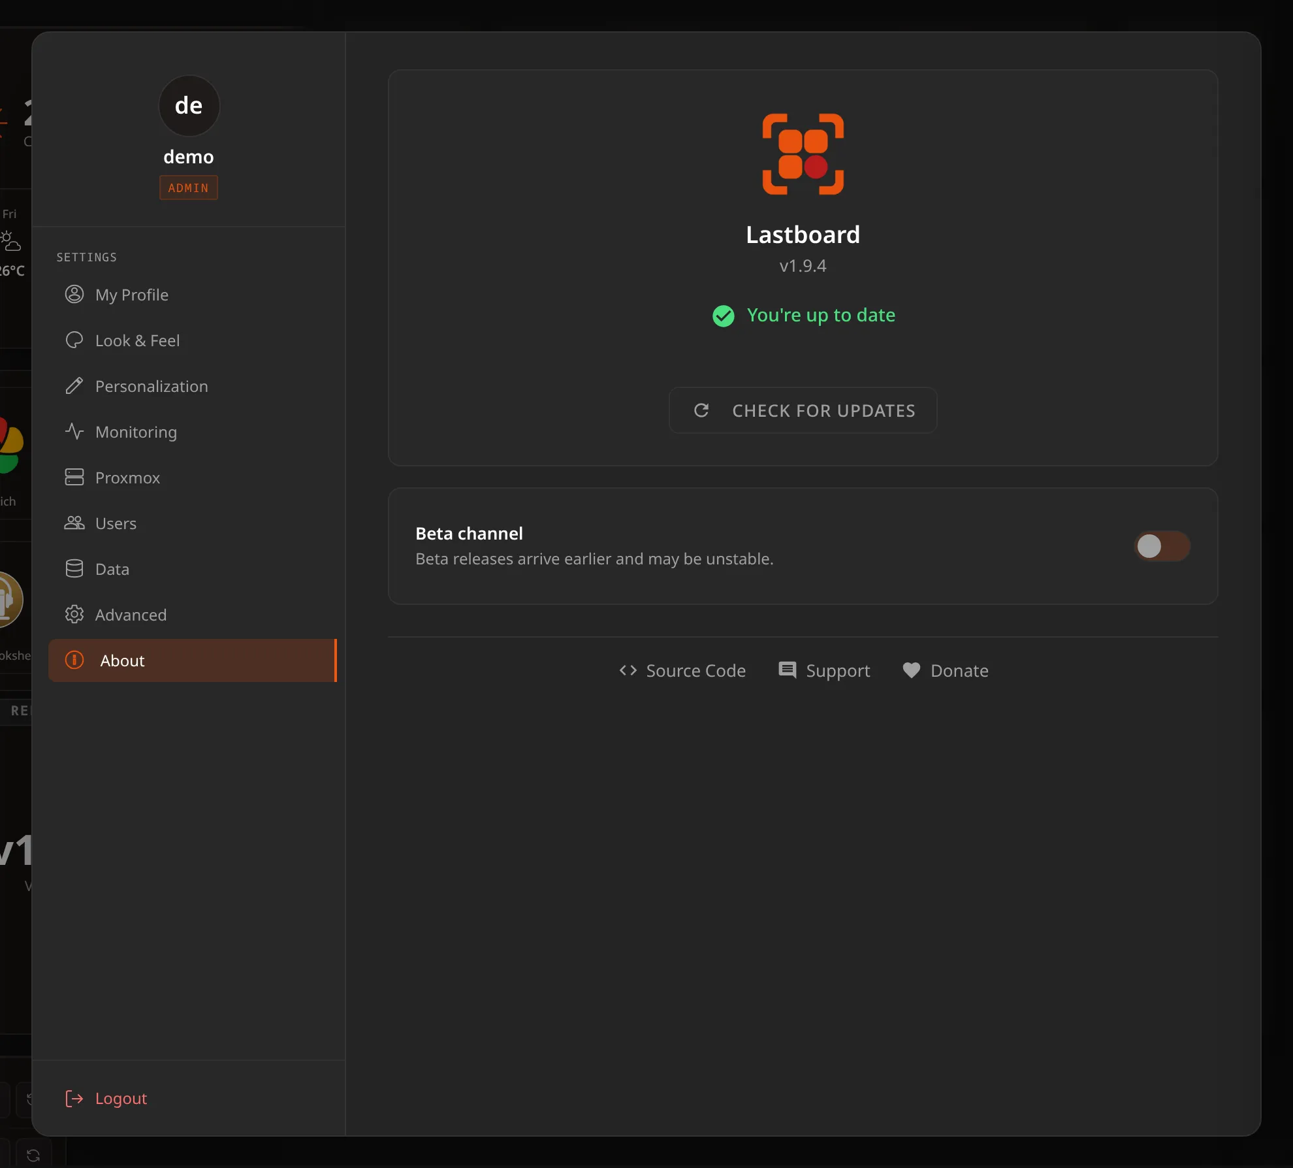Click the ADMIN role badge
Viewport: 1293px width, 1168px height.
tap(189, 188)
